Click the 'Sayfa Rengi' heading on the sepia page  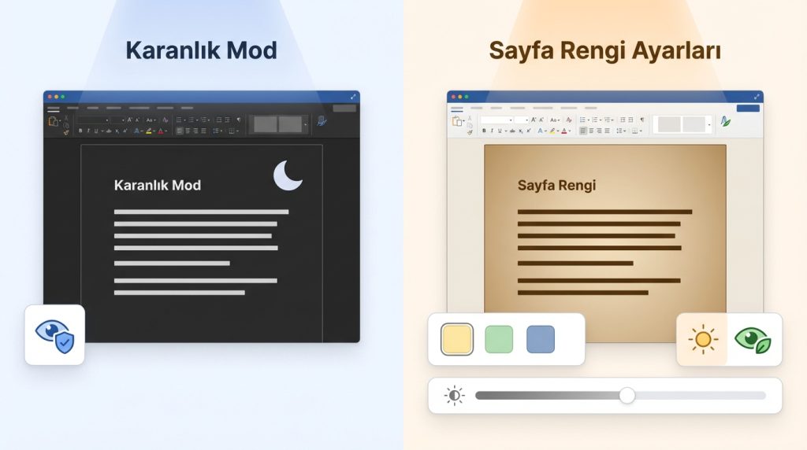[x=556, y=186]
